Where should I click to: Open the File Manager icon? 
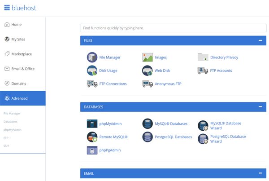tap(92, 57)
